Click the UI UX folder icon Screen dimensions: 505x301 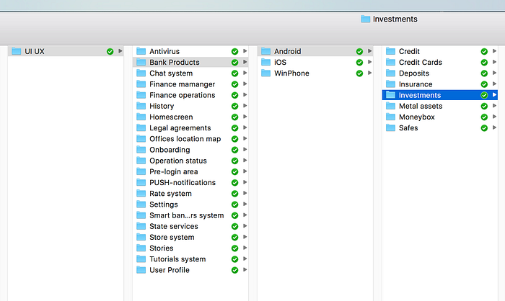tap(17, 51)
